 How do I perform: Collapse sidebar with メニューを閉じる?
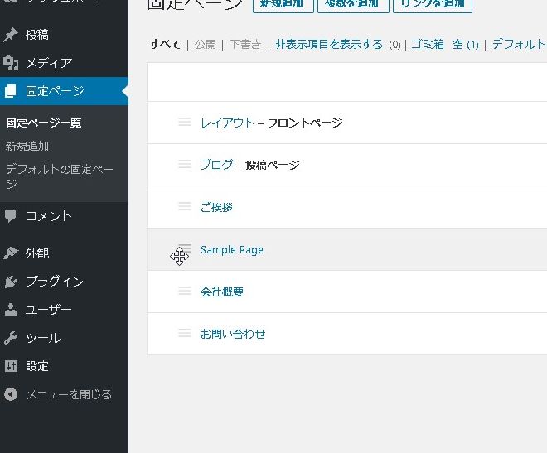[56, 394]
